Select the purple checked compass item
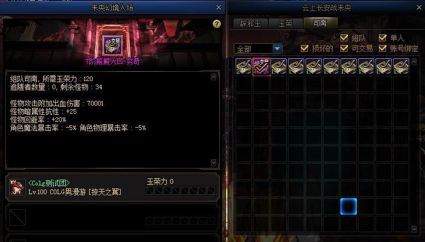 click(261, 66)
